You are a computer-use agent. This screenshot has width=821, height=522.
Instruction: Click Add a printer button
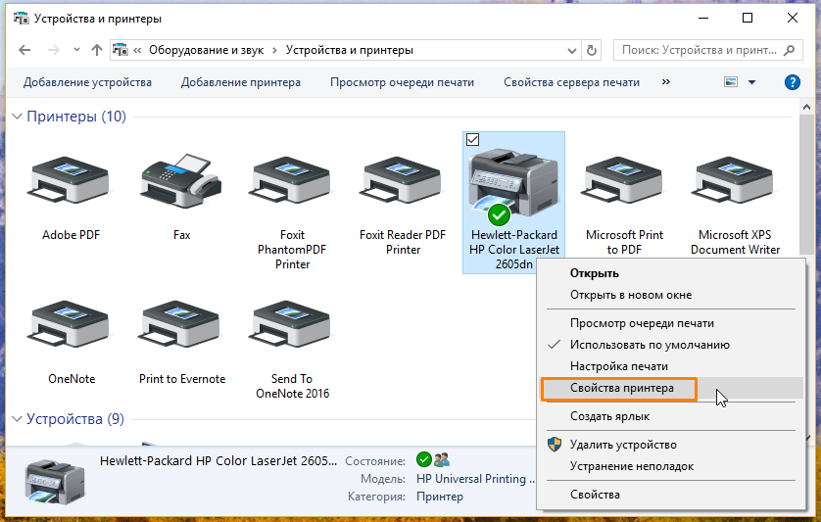(241, 82)
